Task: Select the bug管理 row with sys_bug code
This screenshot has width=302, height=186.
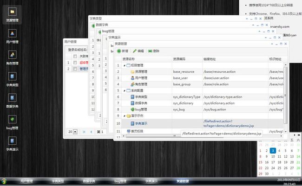Action: [x=199, y=109]
